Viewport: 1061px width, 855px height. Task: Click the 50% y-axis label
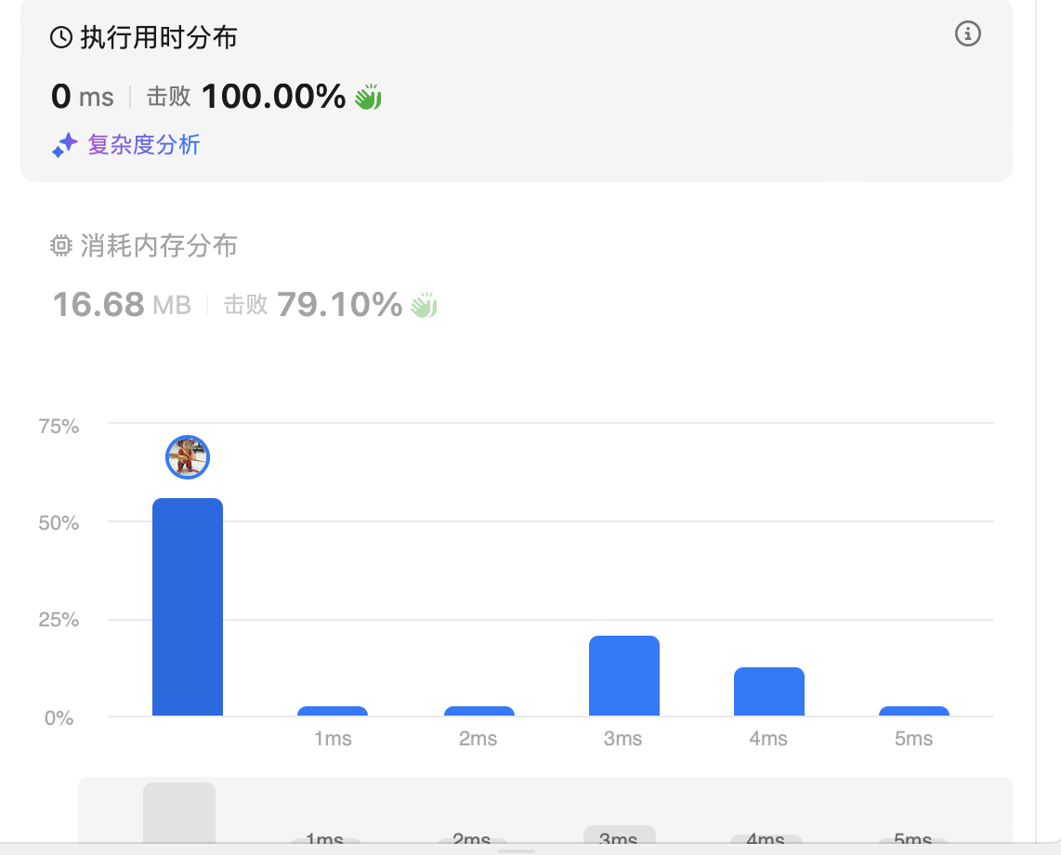pyautogui.click(x=59, y=522)
